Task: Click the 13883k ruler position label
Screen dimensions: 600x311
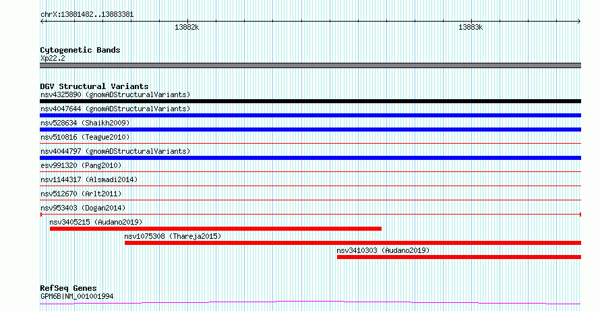Action: coord(471,28)
